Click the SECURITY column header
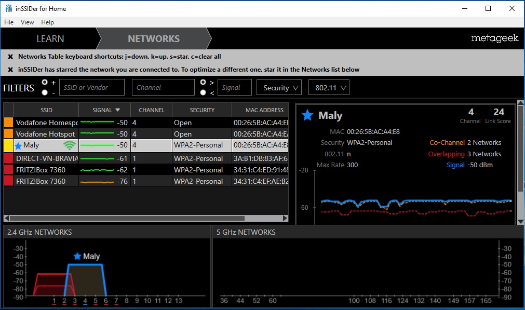This screenshot has width=525, height=310. [202, 110]
